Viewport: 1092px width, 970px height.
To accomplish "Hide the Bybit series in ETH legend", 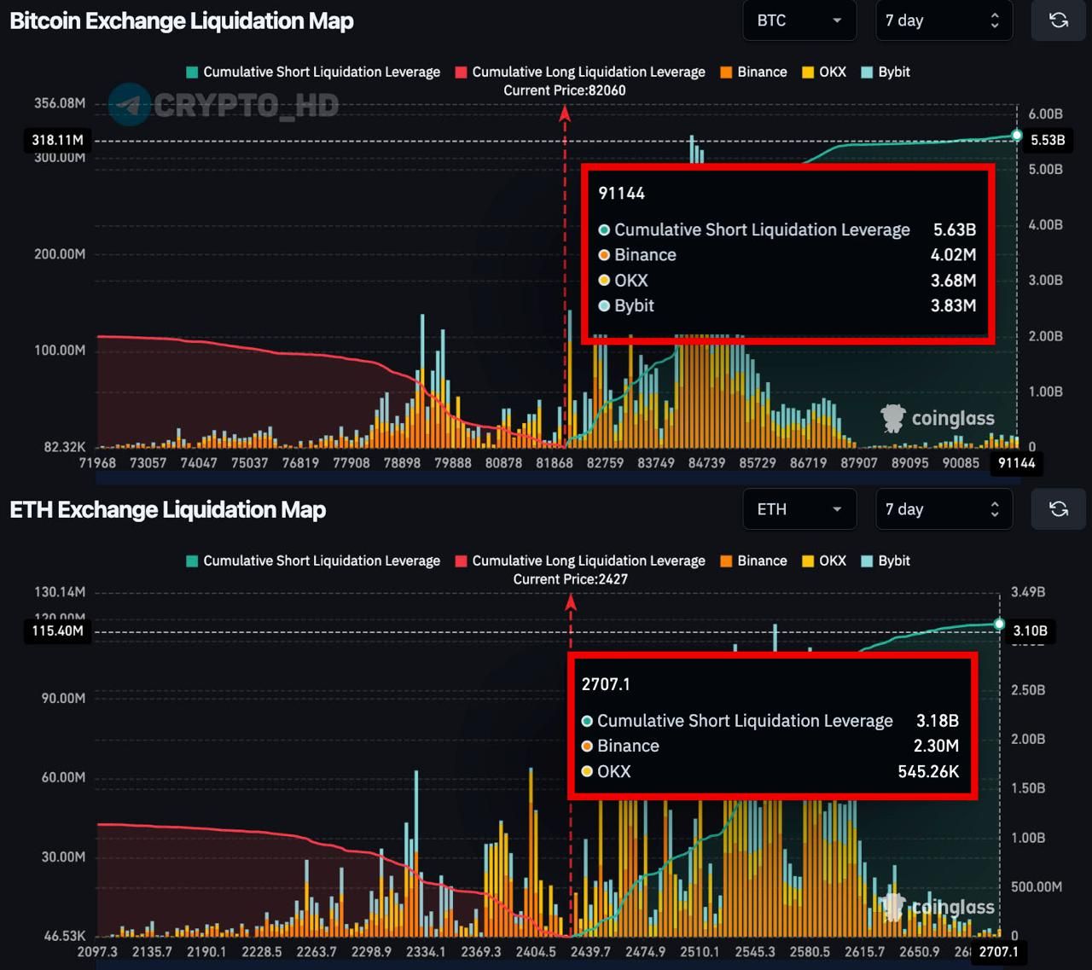I will [886, 561].
